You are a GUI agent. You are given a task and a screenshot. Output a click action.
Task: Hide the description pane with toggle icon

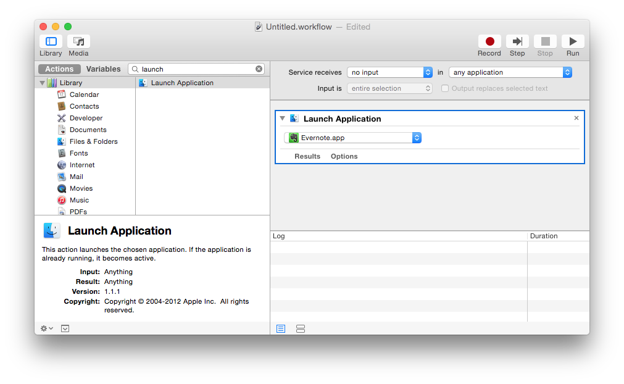pos(65,328)
